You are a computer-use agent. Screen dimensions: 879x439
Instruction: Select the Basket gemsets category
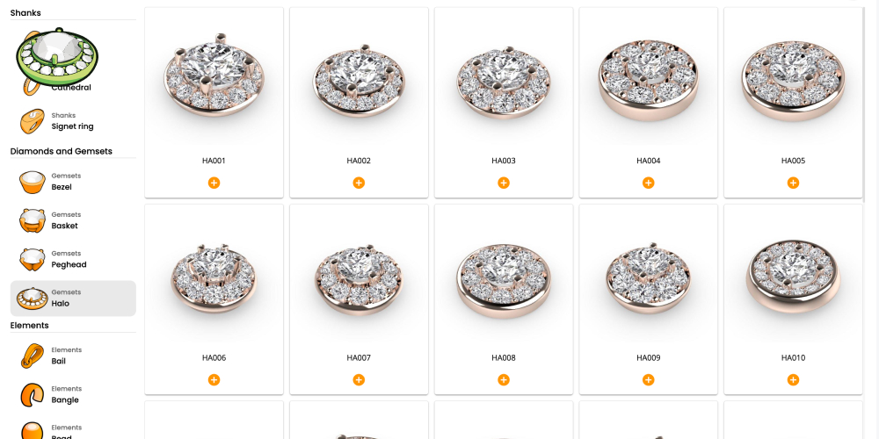73,220
